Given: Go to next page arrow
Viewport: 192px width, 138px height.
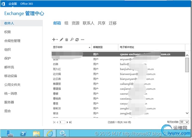Looking at the screenshot, I should point(67,122).
